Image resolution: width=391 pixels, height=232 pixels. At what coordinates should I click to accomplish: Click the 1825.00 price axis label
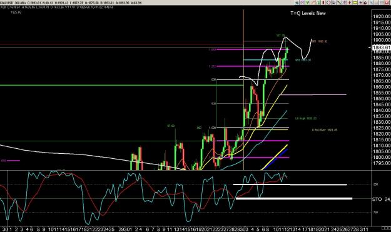coord(382,128)
